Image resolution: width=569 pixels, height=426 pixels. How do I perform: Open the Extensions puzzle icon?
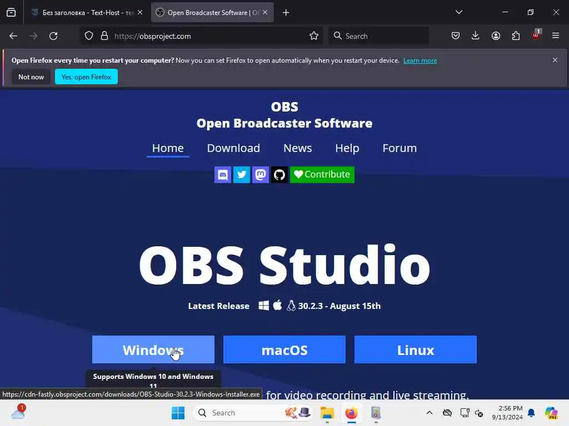pos(516,36)
